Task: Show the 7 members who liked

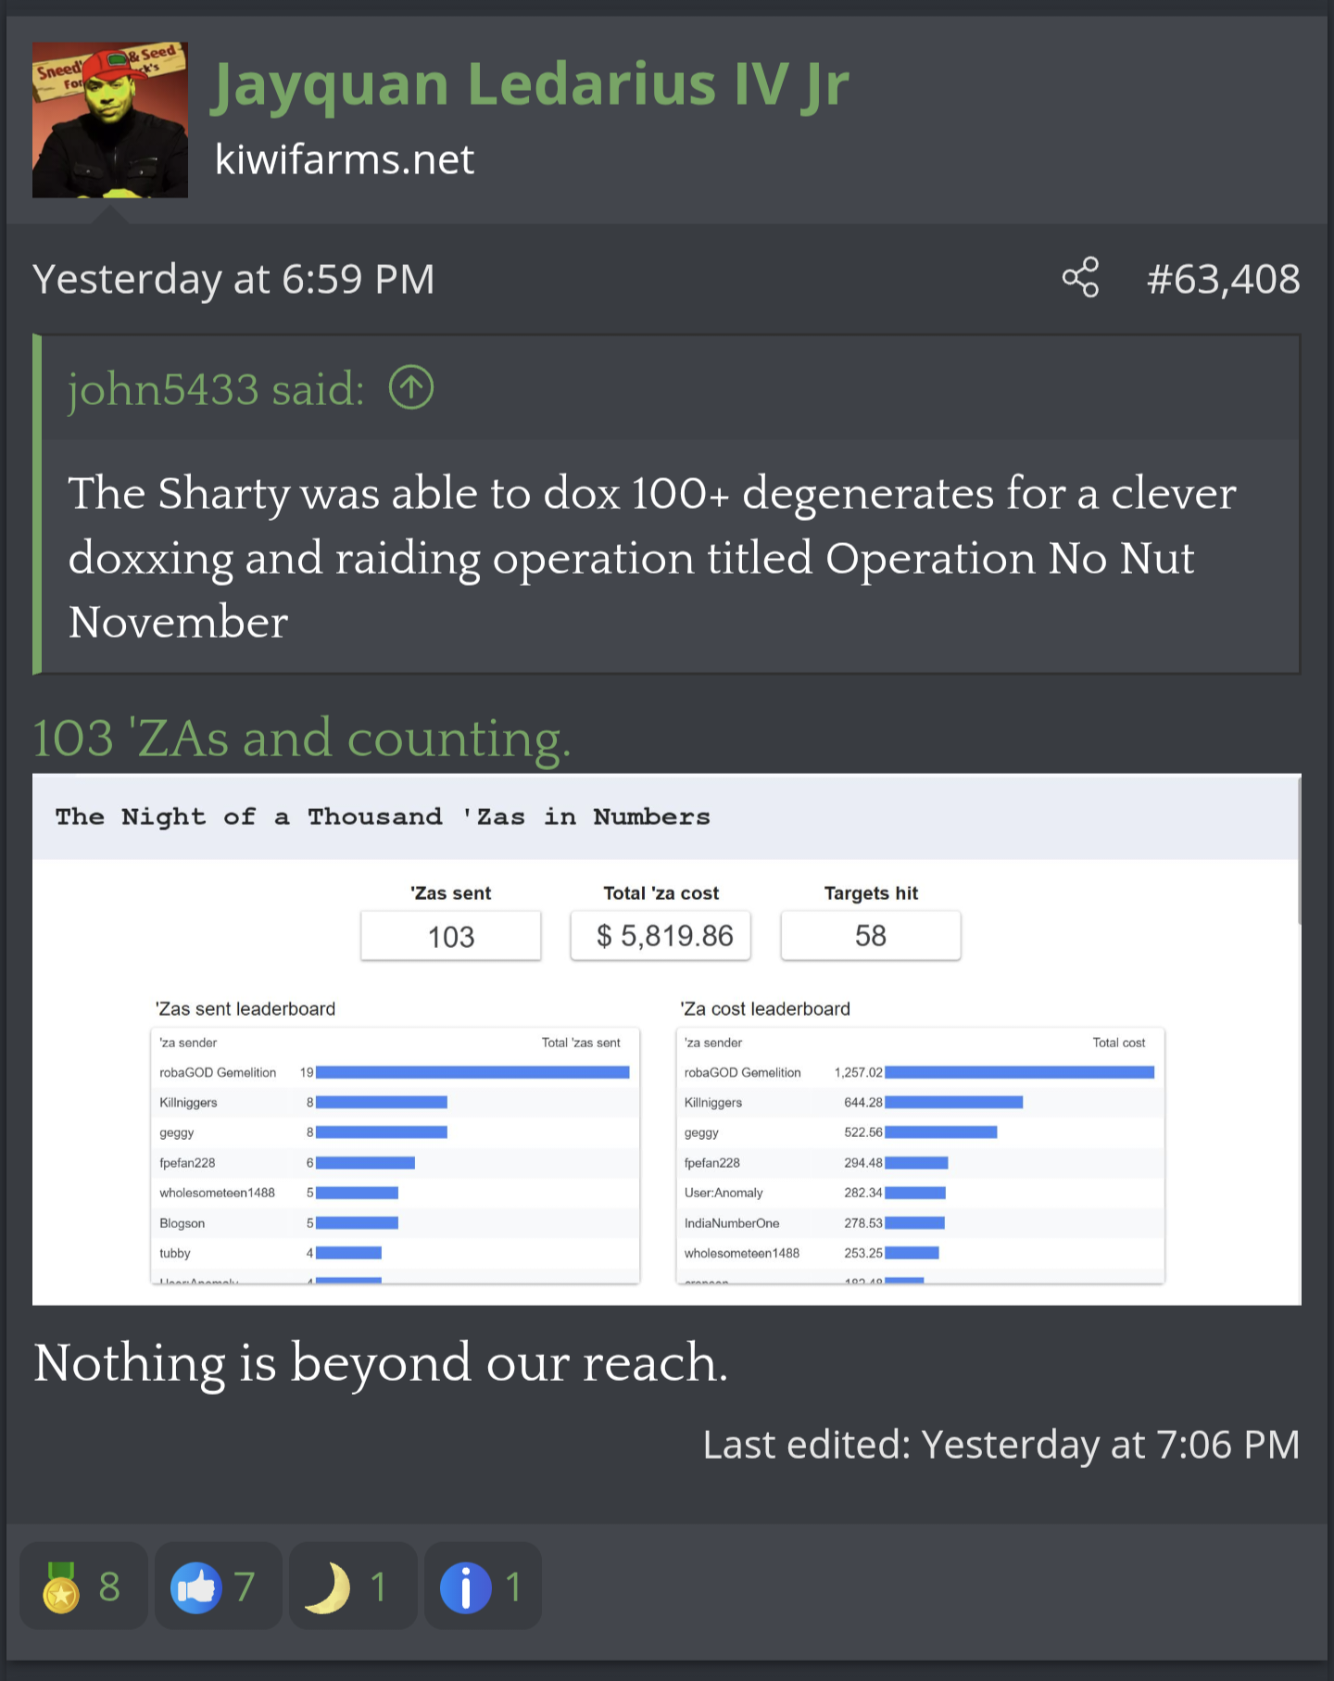Action: click(243, 1585)
